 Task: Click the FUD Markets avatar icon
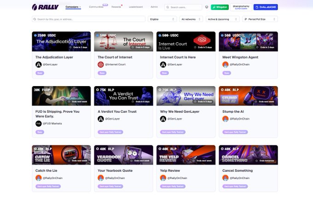(x=39, y=123)
